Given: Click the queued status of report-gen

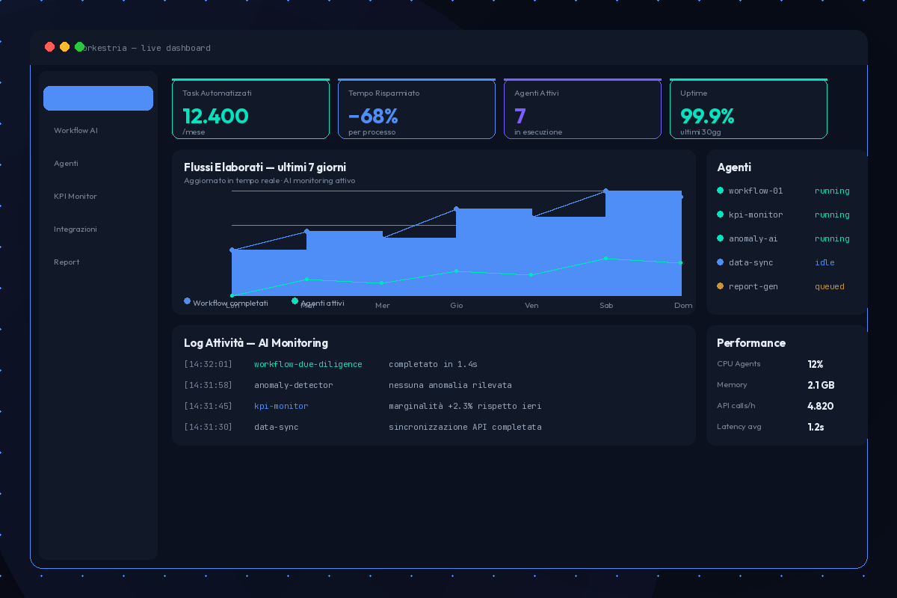Looking at the screenshot, I should tap(830, 287).
